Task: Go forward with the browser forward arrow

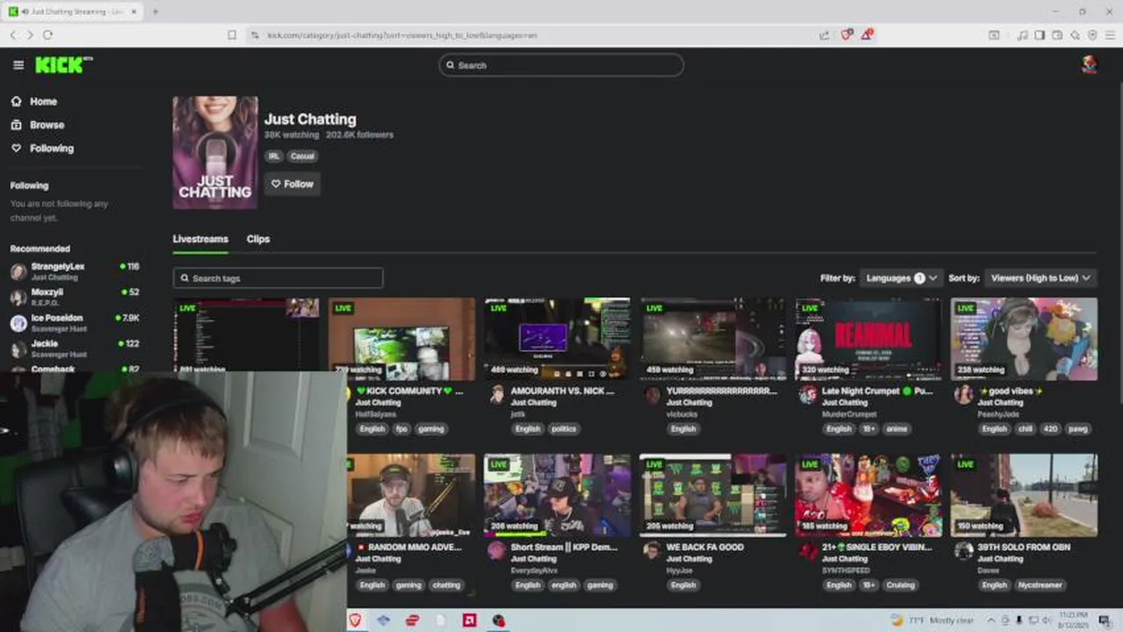Action: pyautogui.click(x=30, y=35)
